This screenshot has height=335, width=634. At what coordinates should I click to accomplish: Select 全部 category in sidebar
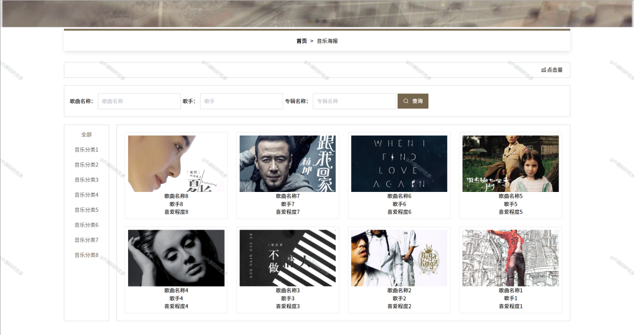(x=87, y=134)
